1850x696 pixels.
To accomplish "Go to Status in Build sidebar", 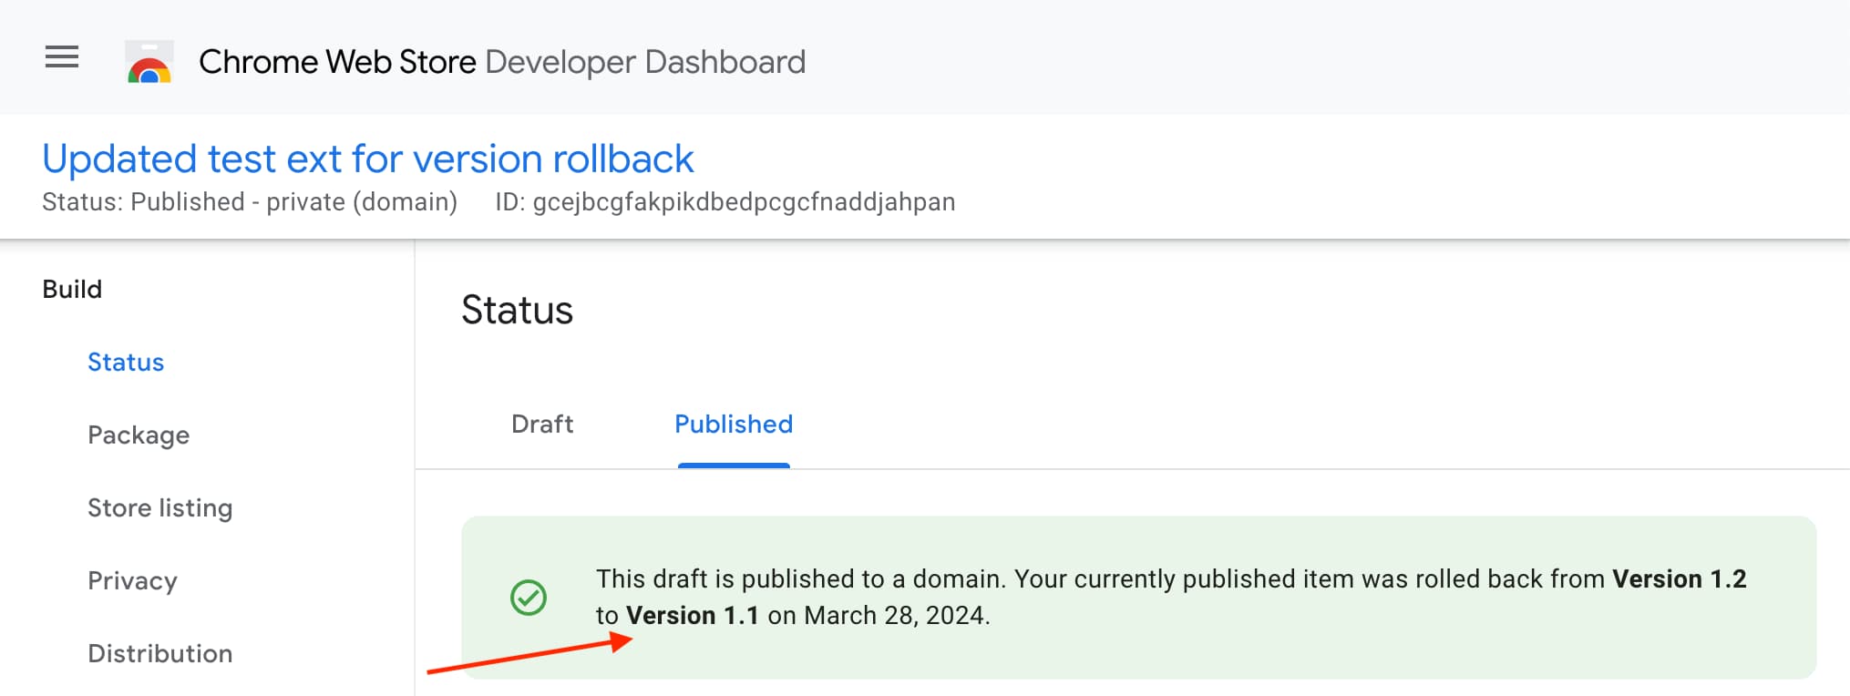I will [x=126, y=363].
